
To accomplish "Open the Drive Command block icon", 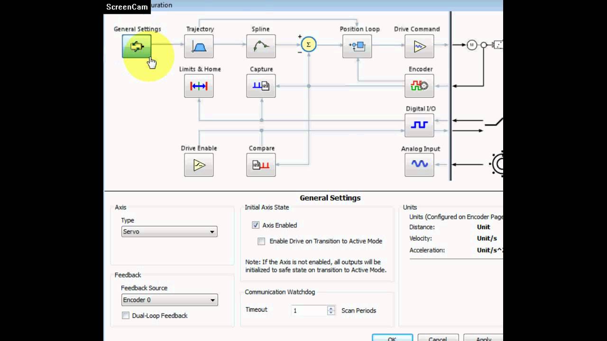I will pos(419,46).
